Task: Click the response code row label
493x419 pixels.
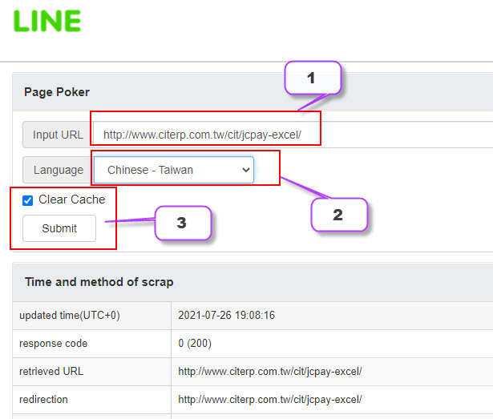Action: pyautogui.click(x=53, y=344)
